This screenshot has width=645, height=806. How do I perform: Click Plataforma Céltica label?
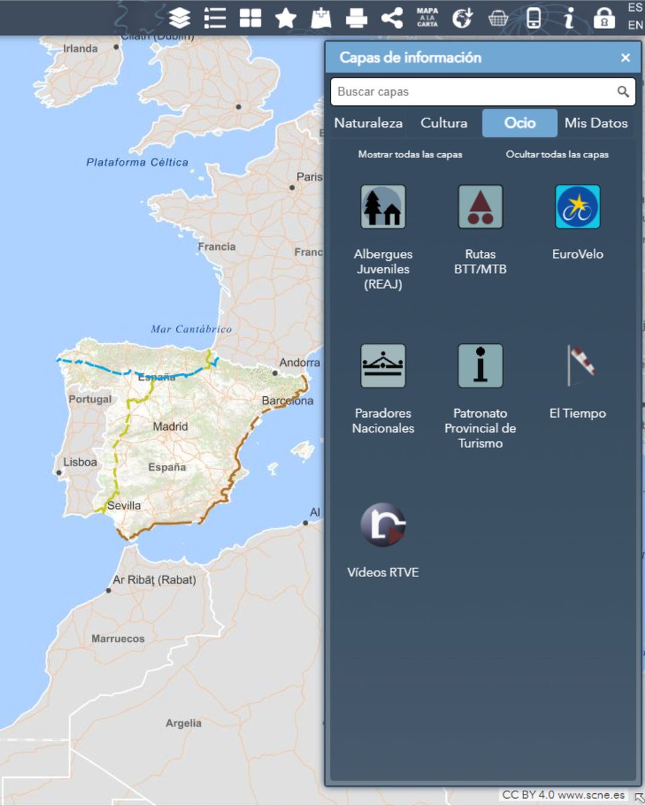click(x=137, y=162)
